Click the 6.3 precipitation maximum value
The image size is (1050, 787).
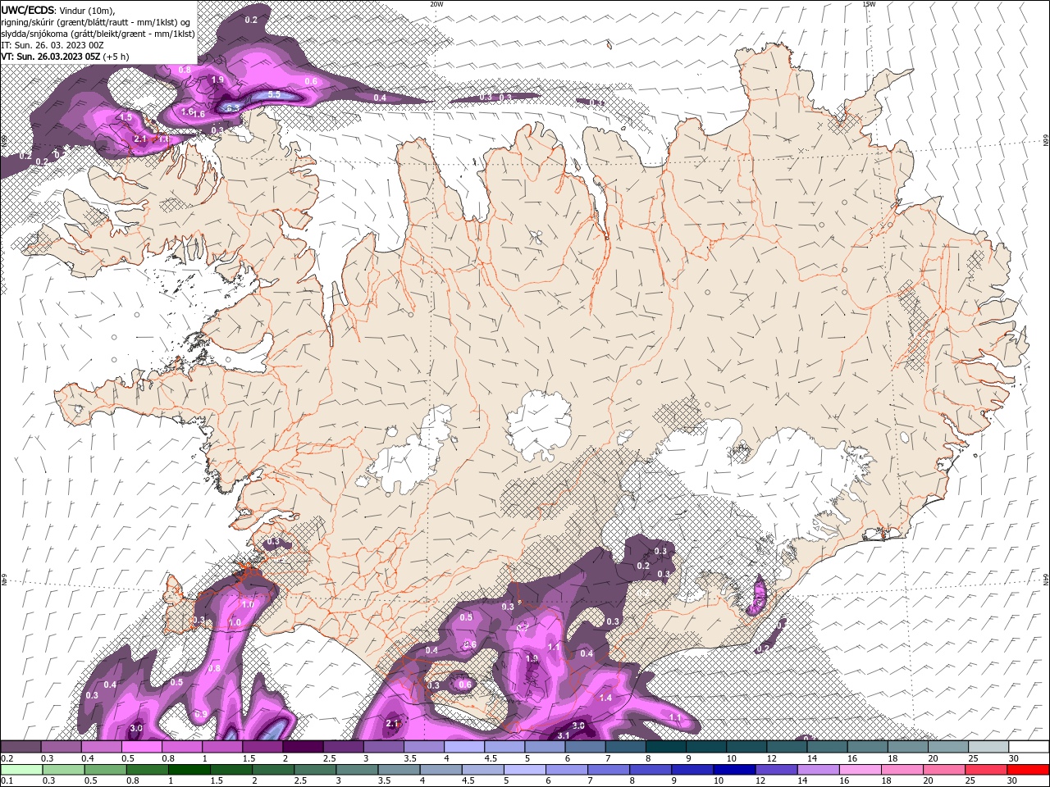(x=232, y=107)
